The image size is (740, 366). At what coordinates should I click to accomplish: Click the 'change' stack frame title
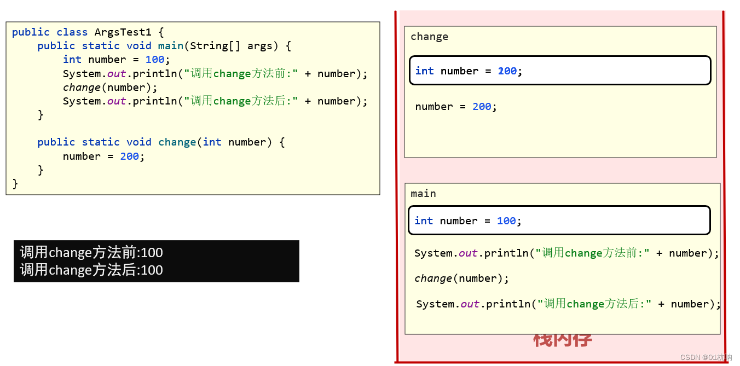point(429,37)
